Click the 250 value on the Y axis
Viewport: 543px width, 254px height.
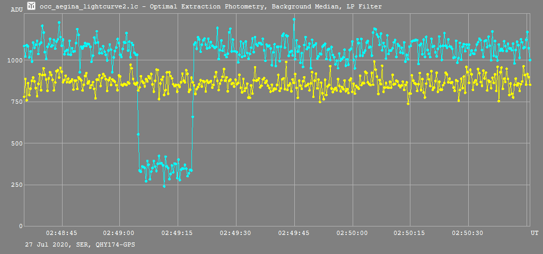point(16,185)
